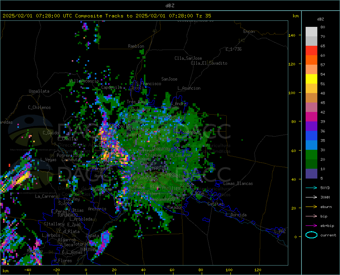Screen dimensions: 340x275
Task: Select the 35 dBZ light blue swatch
Action: click(311, 145)
